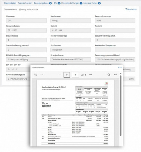Image resolution: width=141 pixels, height=152 pixels.
Task: Click the company logo on the payslip
Action: (106, 83)
